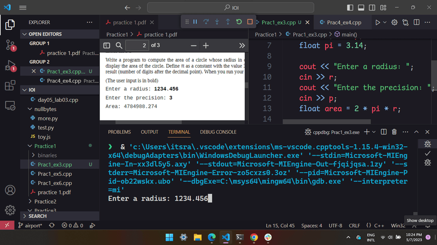Open Run and Debug view

10,65
